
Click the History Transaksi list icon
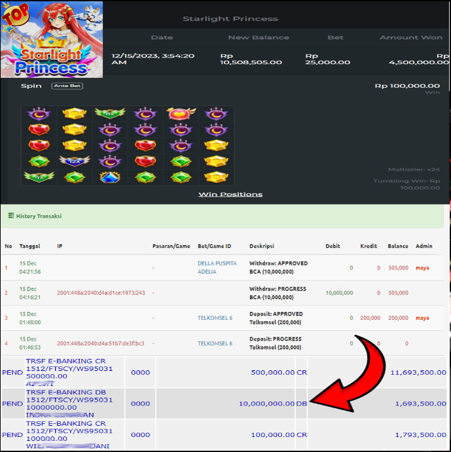coord(11,216)
